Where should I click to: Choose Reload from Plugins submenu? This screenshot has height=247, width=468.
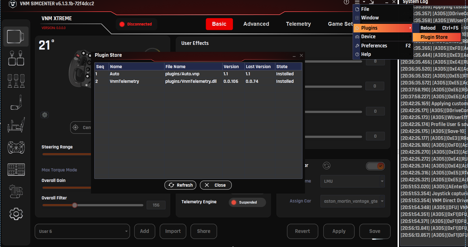coord(437,28)
